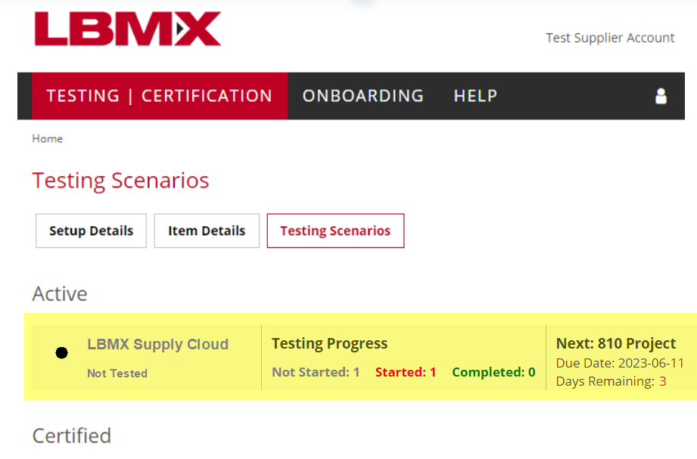697x459 pixels.
Task: Click the Due Date 2023-06-11 text
Action: point(620,363)
